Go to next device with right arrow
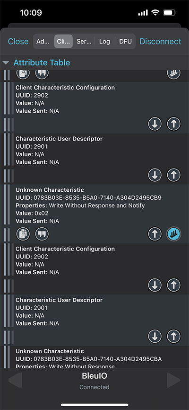189x410 pixels. pyautogui.click(x=173, y=380)
